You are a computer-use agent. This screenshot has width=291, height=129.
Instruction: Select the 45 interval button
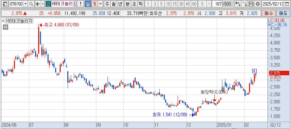click(x=188, y=4)
